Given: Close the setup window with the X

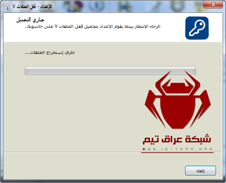Looking at the screenshot, I should 213,4.
